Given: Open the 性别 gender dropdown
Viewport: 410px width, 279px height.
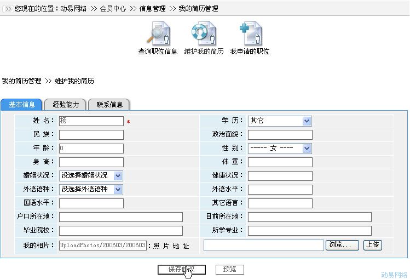Looking at the screenshot, I should point(307,149).
